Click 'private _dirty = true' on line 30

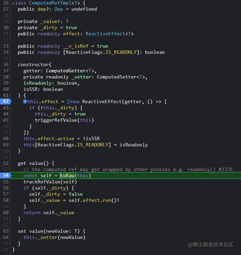pos(47,28)
